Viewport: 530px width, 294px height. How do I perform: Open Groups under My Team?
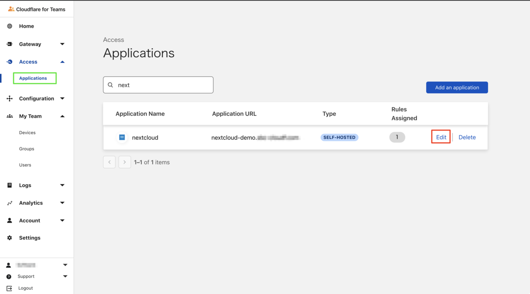point(26,149)
